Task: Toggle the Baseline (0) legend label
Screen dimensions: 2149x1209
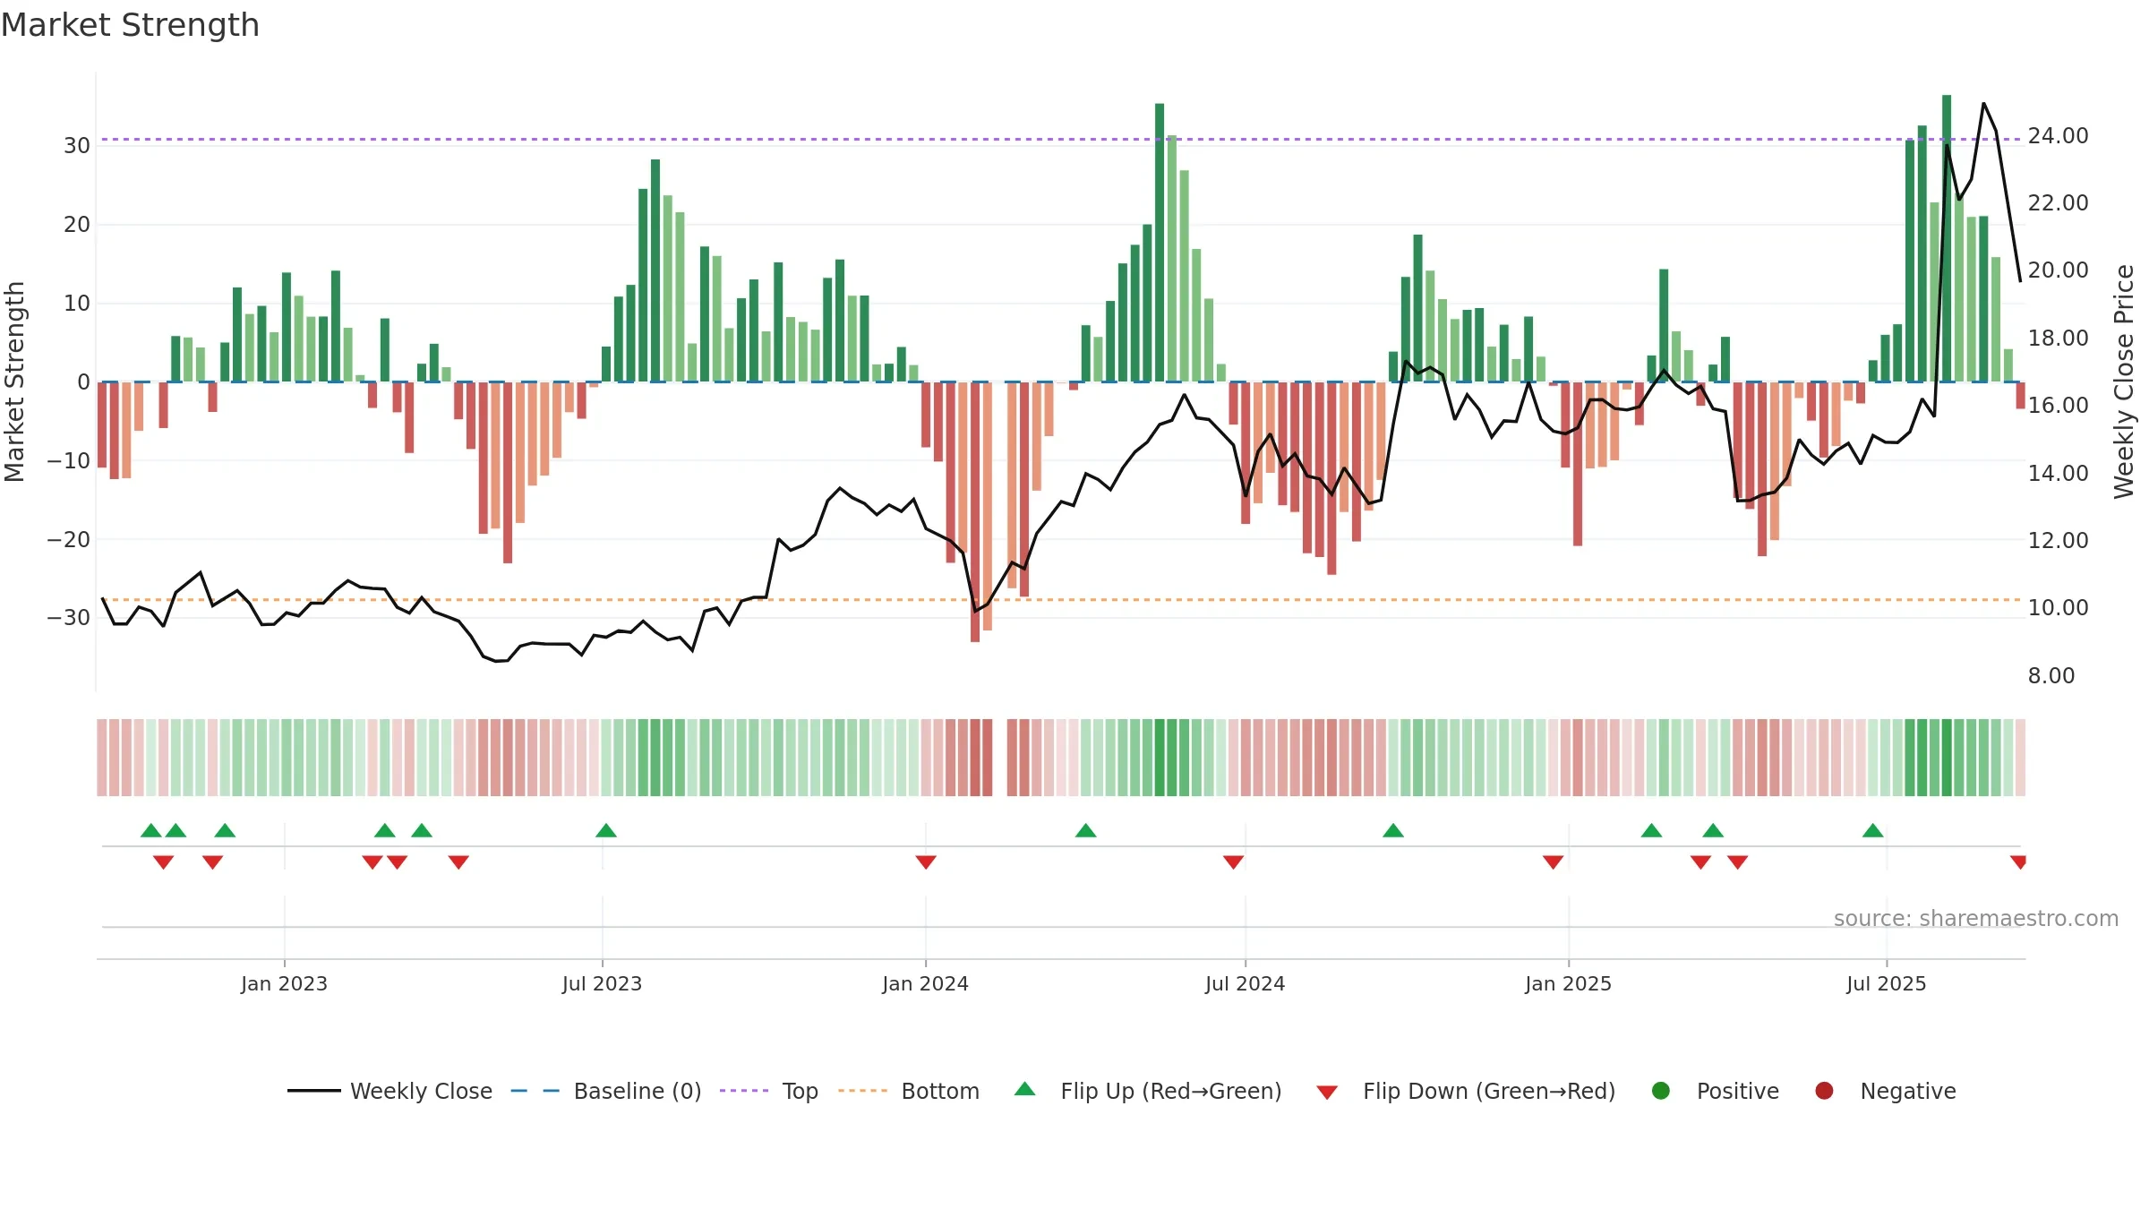Action: coord(638,1091)
